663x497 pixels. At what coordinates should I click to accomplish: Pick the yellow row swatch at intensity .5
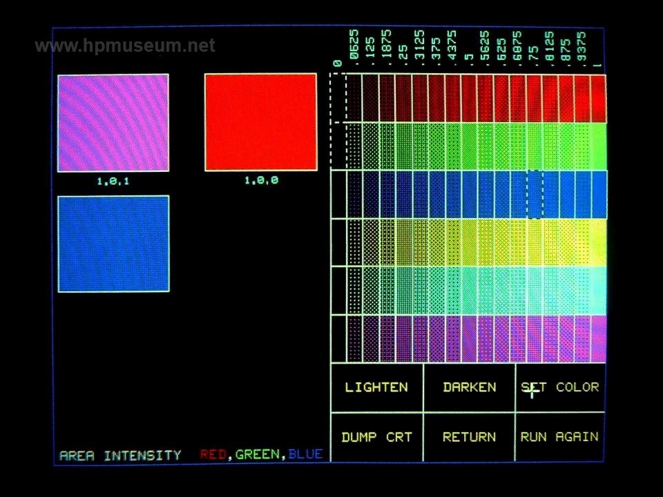(470, 242)
